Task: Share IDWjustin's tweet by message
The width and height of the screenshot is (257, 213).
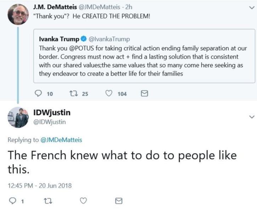Action: [x=119, y=201]
